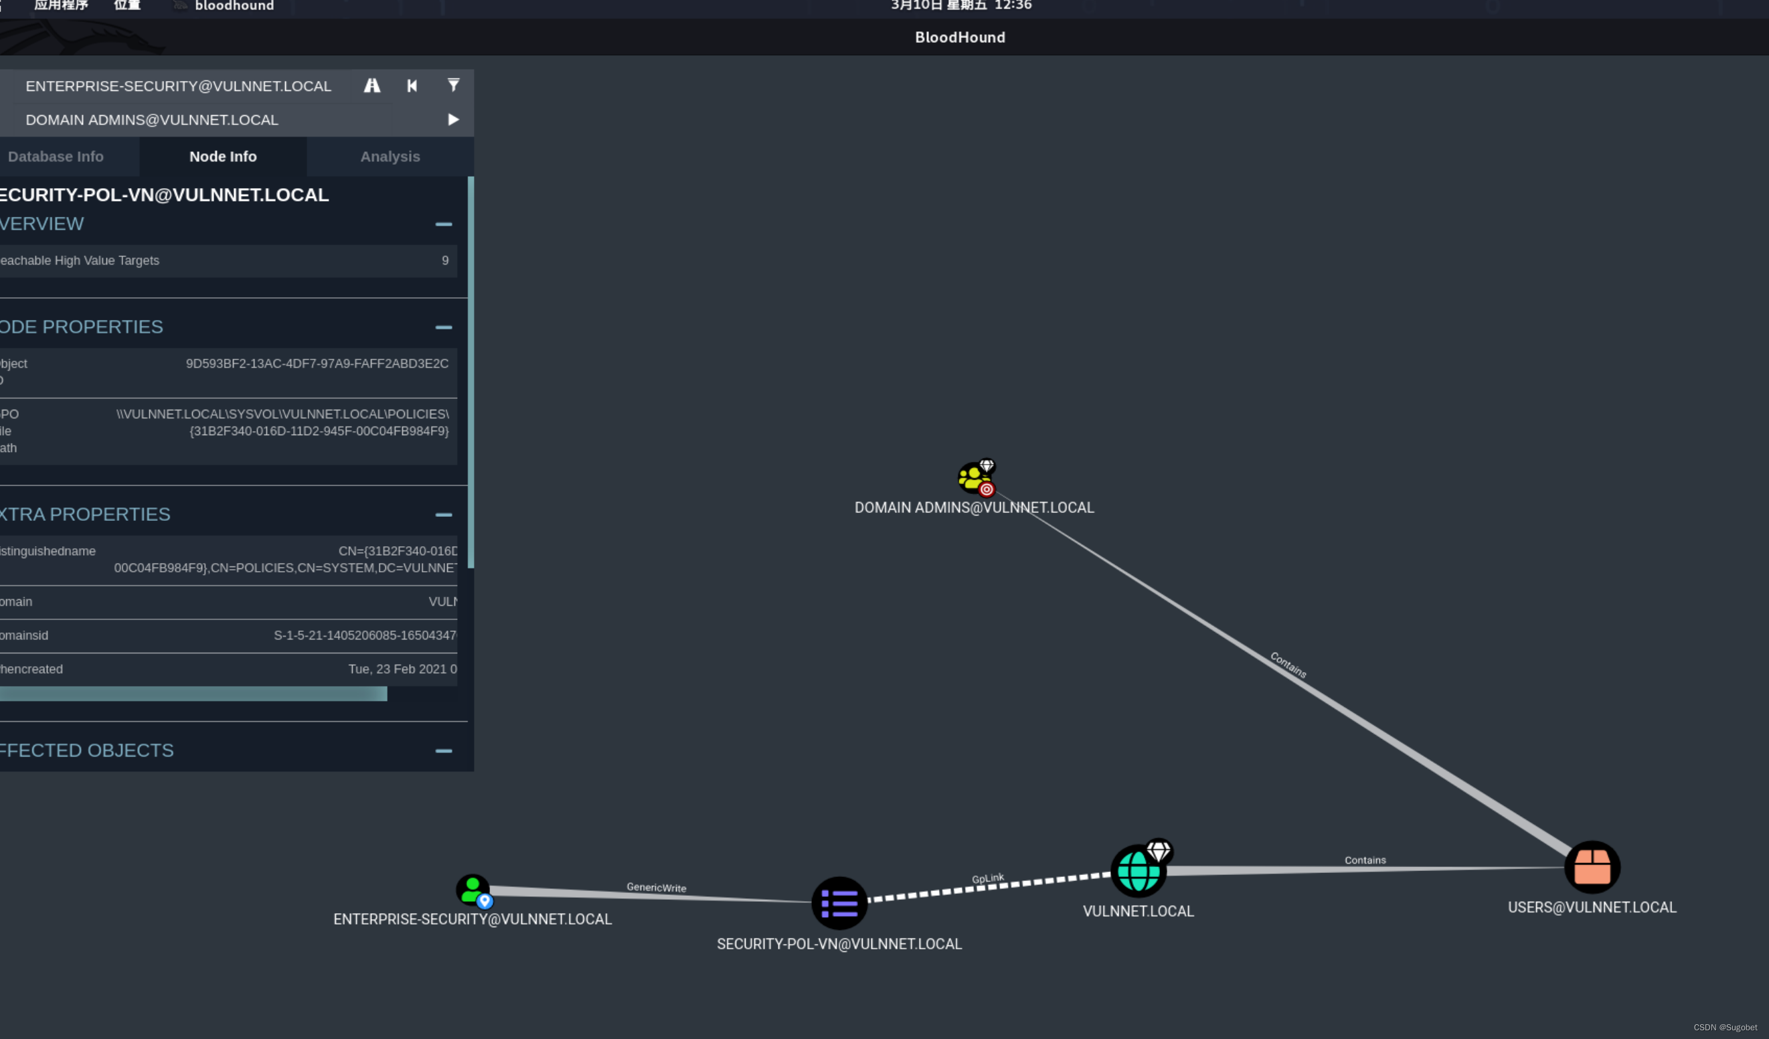
Task: Open the edge Filter funnel icon
Action: click(454, 85)
